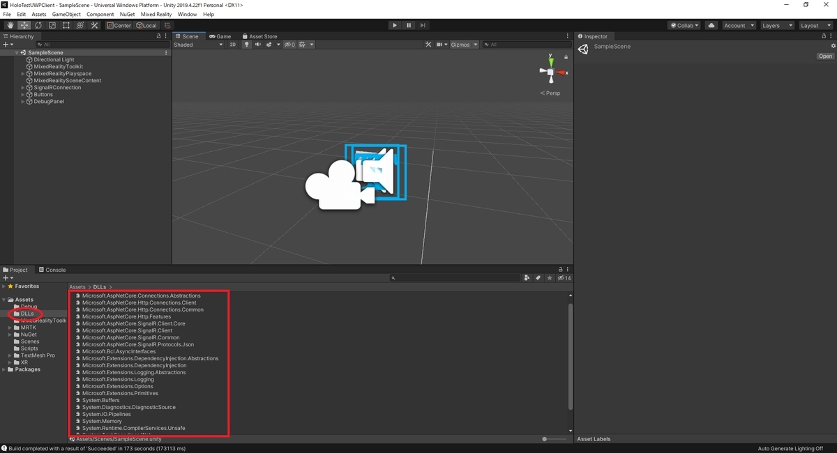Pause the game
The image size is (837, 453).
pyautogui.click(x=409, y=25)
